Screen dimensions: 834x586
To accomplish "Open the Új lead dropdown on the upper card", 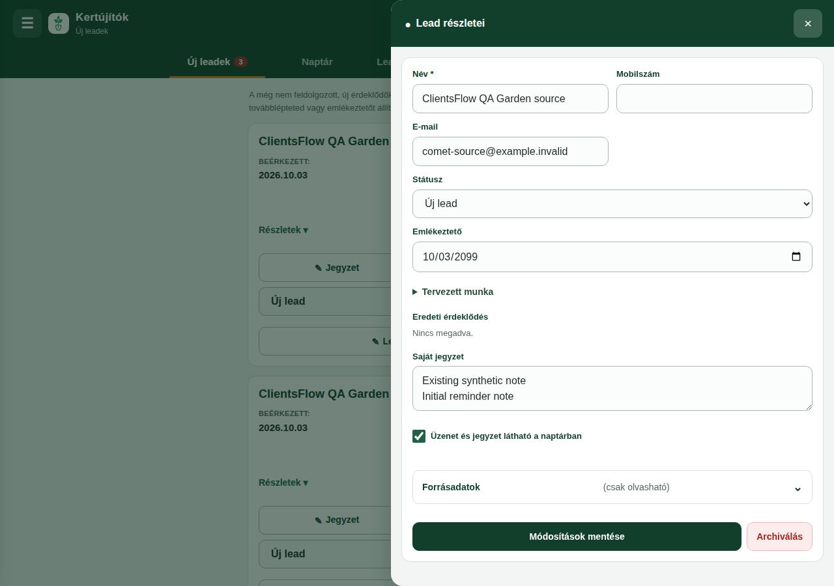I will coord(325,301).
